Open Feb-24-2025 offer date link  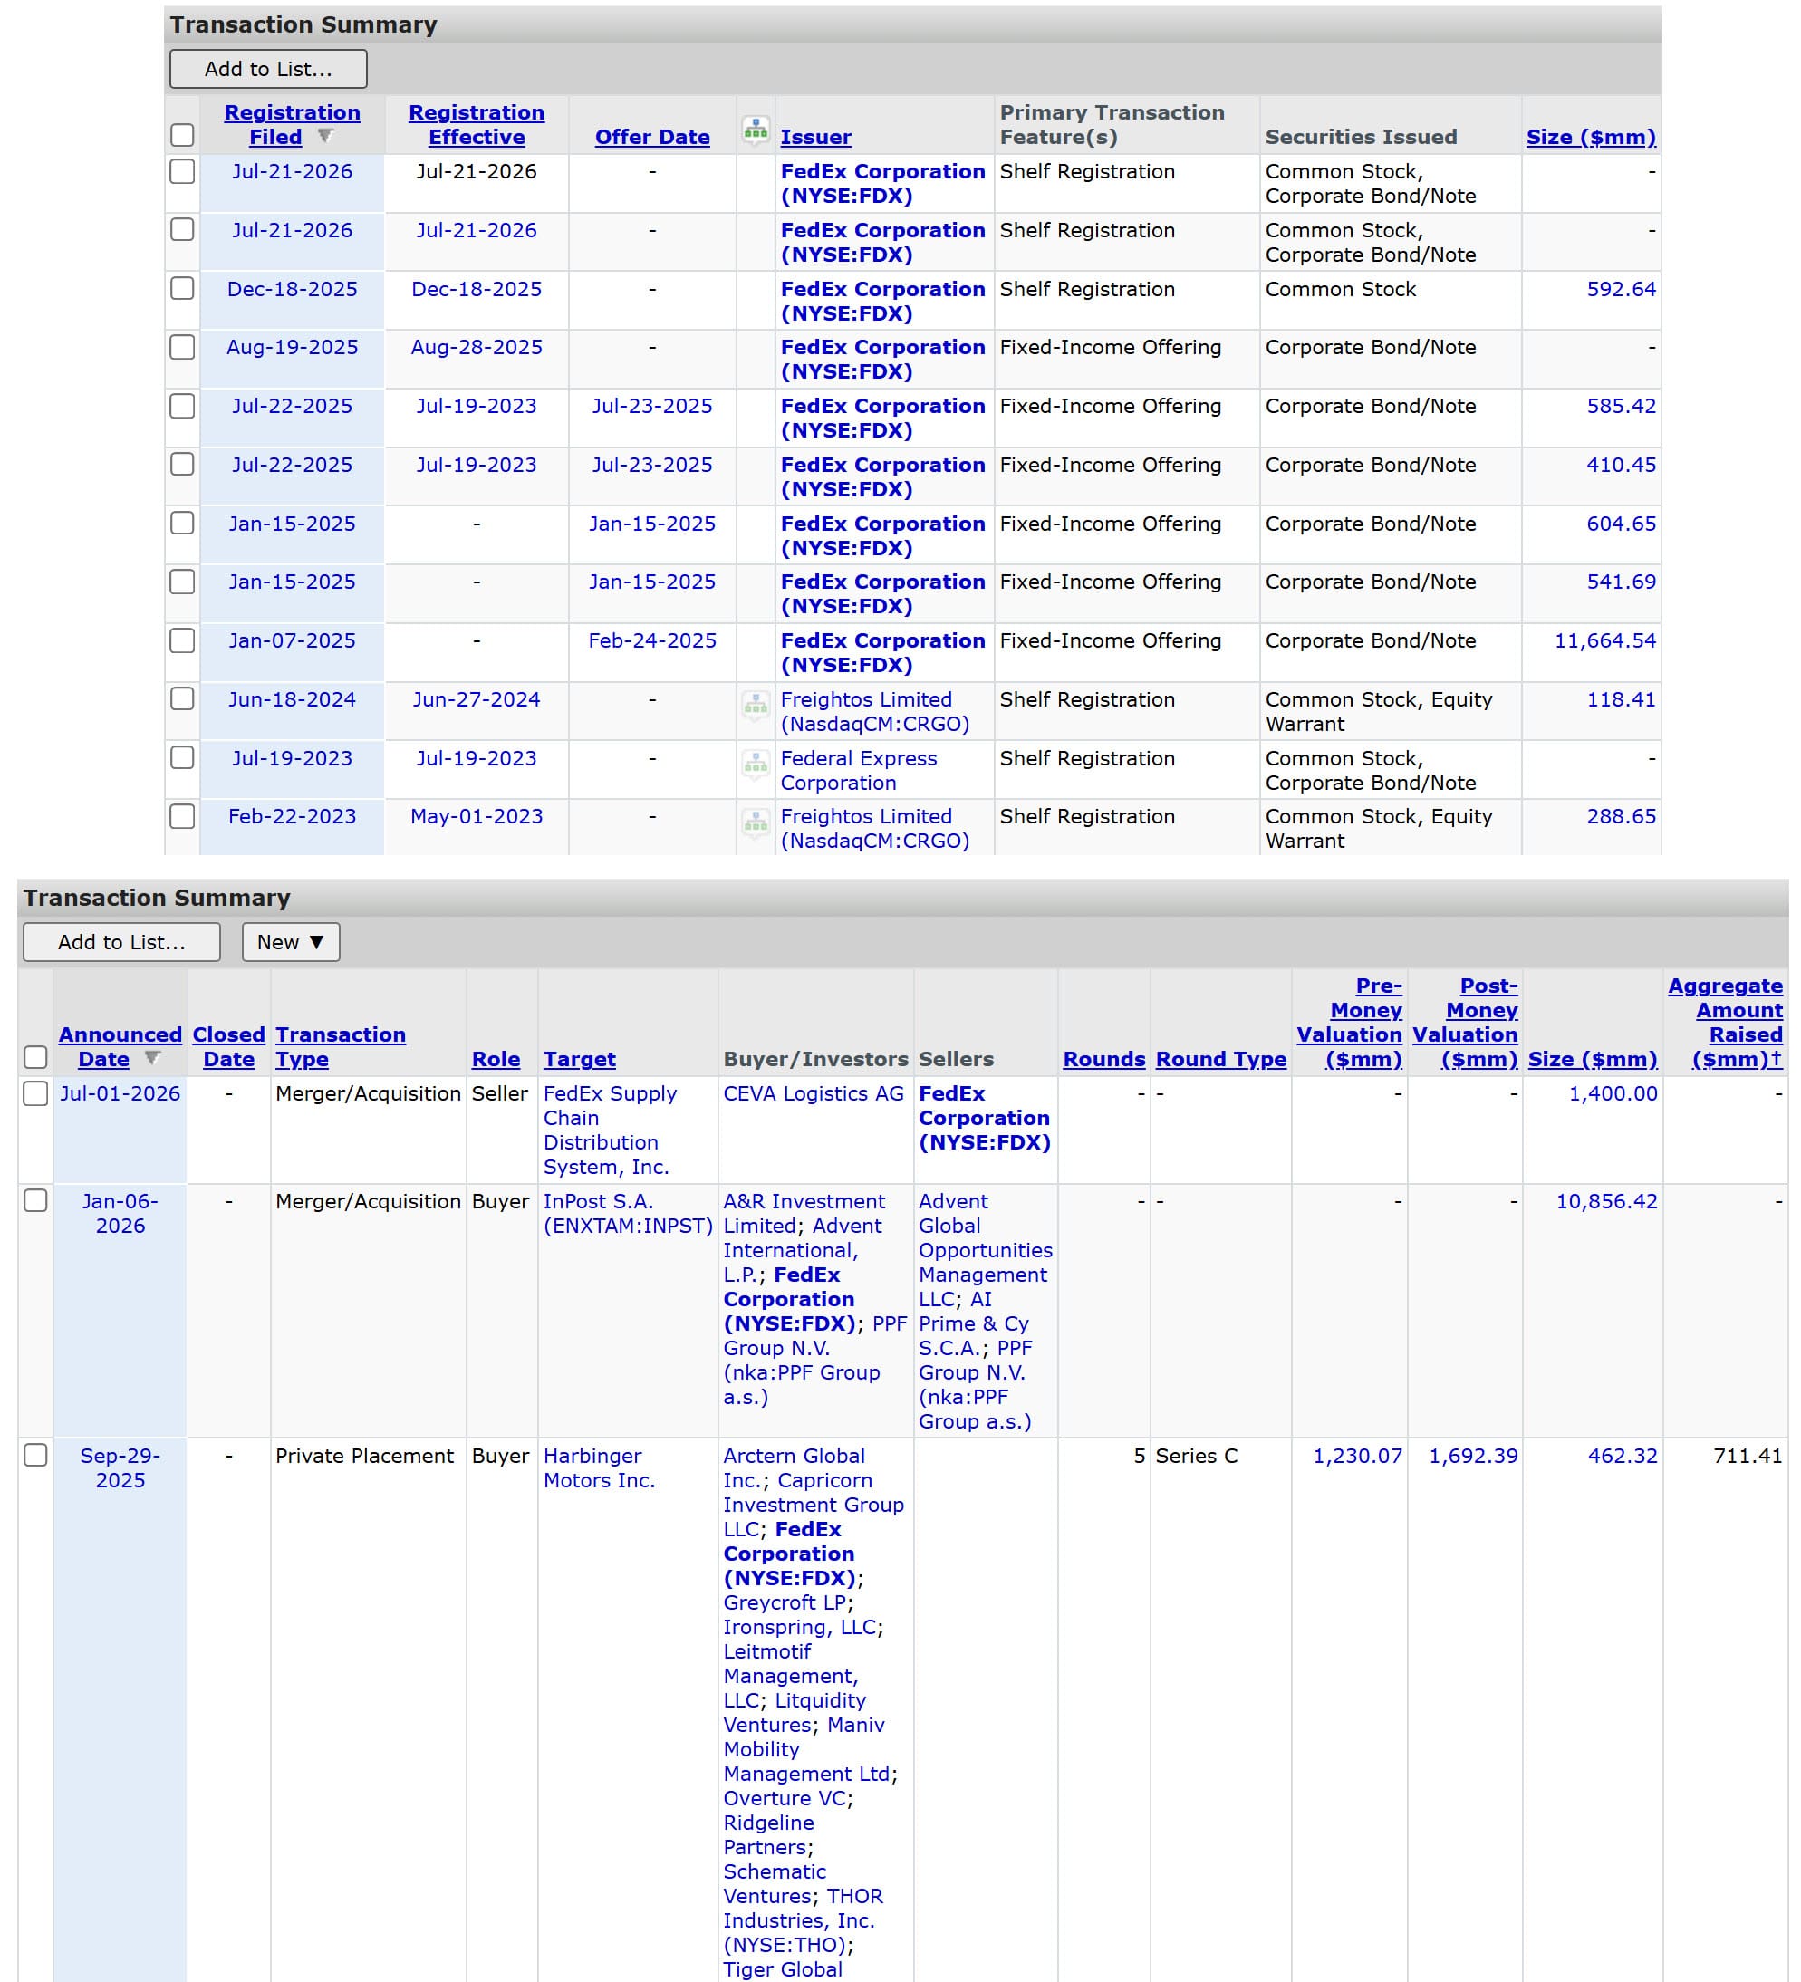(x=651, y=641)
